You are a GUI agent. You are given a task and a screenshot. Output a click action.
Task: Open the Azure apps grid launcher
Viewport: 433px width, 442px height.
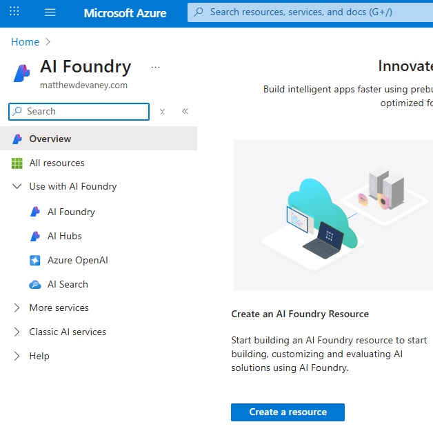click(x=14, y=12)
